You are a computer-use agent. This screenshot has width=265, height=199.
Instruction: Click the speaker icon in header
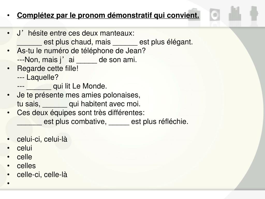[x=215, y=15]
